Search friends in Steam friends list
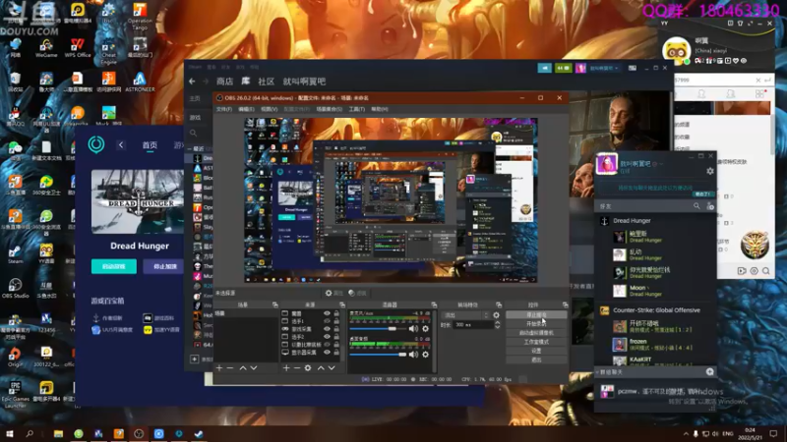 [x=696, y=206]
